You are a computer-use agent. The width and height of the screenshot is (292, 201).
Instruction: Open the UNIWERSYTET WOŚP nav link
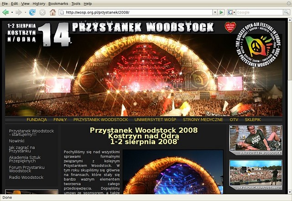click(155, 120)
